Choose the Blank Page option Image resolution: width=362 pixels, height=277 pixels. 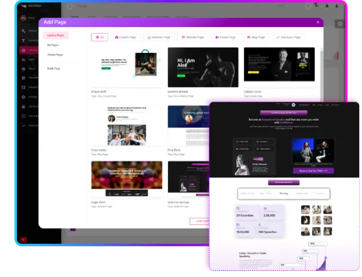tap(54, 69)
